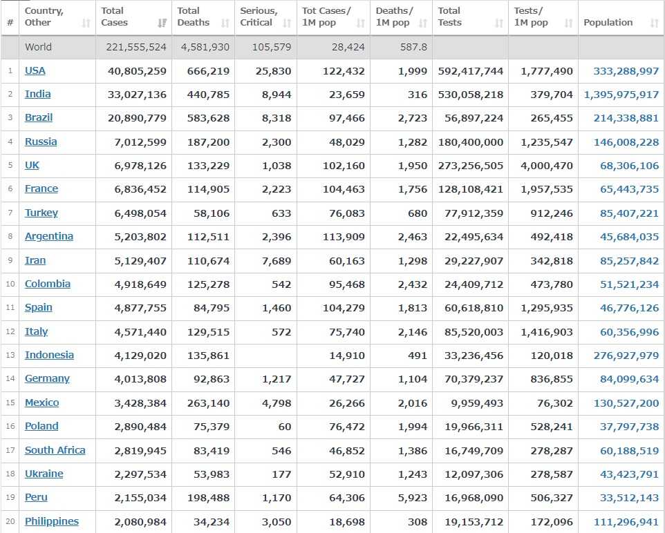Image resolution: width=665 pixels, height=533 pixels.
Task: Select the Philippines country link
Action: (x=52, y=521)
